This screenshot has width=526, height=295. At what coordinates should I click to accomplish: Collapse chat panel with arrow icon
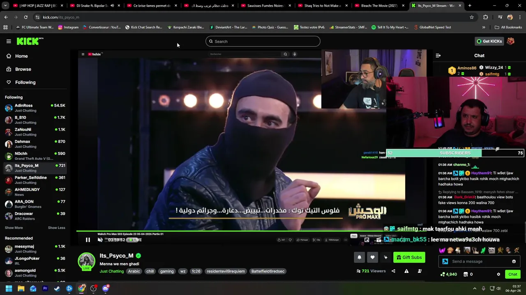click(x=438, y=56)
